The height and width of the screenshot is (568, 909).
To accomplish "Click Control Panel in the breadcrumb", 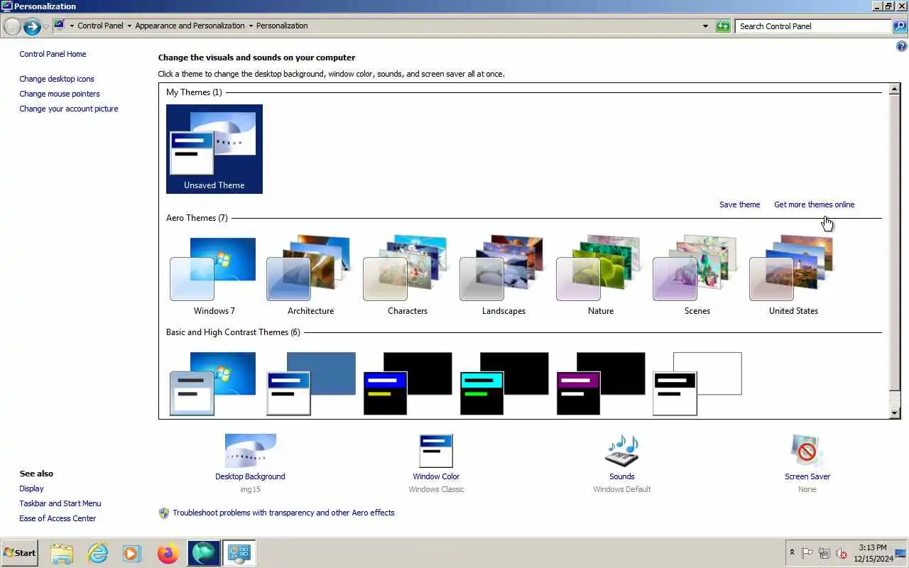I will 100,26.
